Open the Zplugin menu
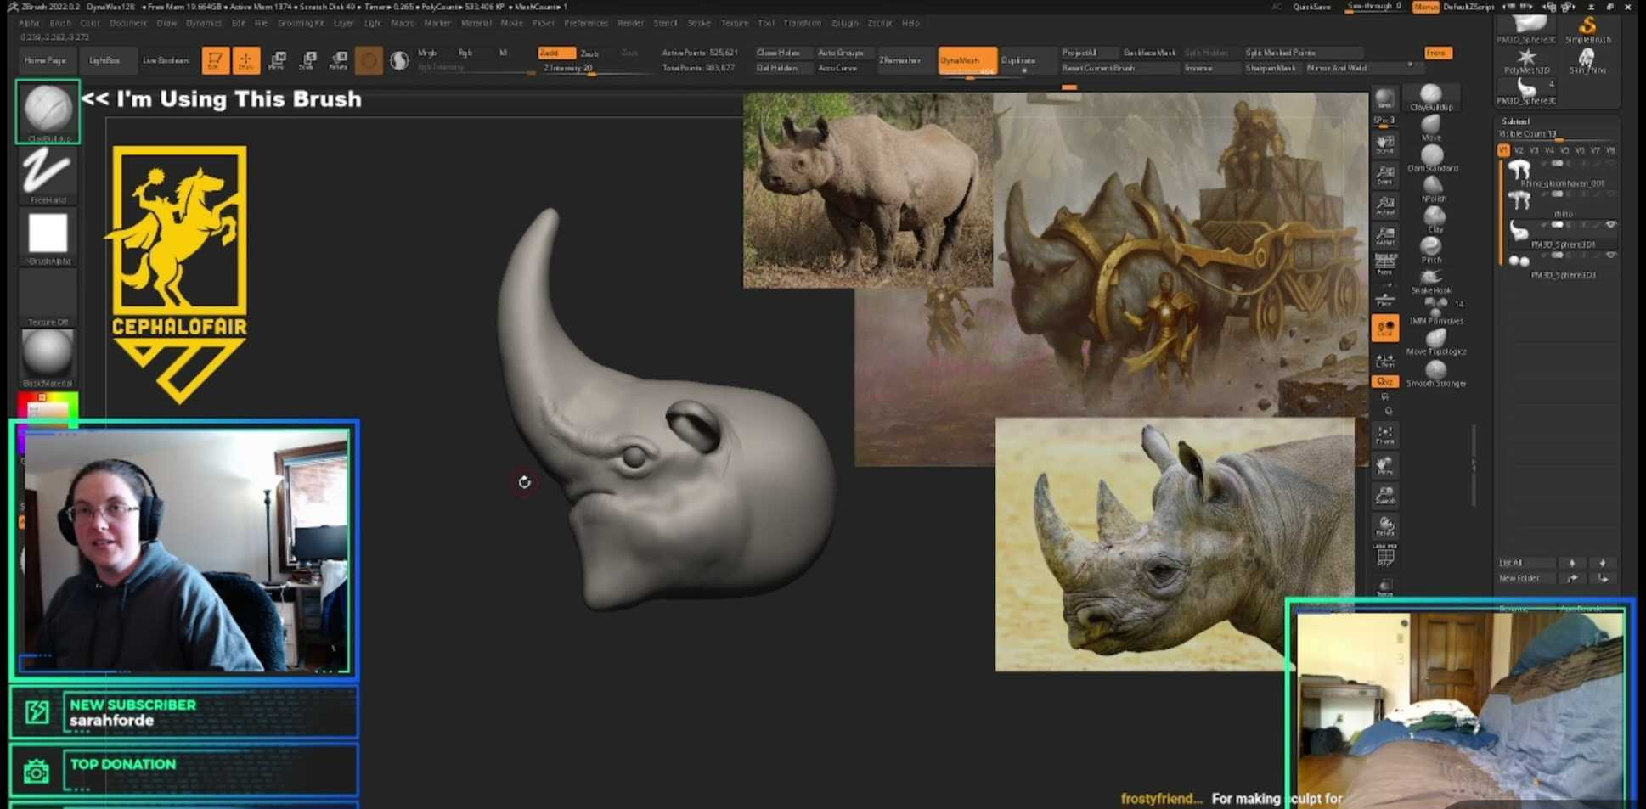 [844, 23]
